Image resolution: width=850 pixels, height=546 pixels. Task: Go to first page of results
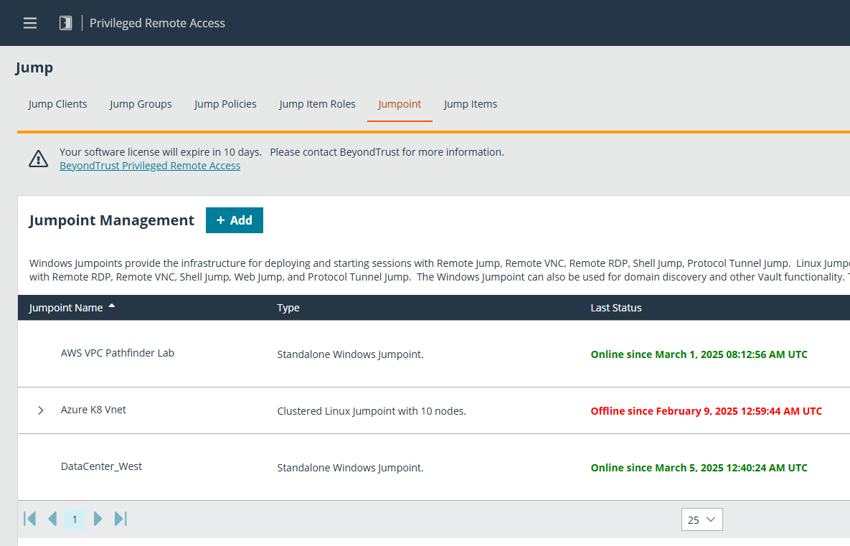click(x=30, y=519)
